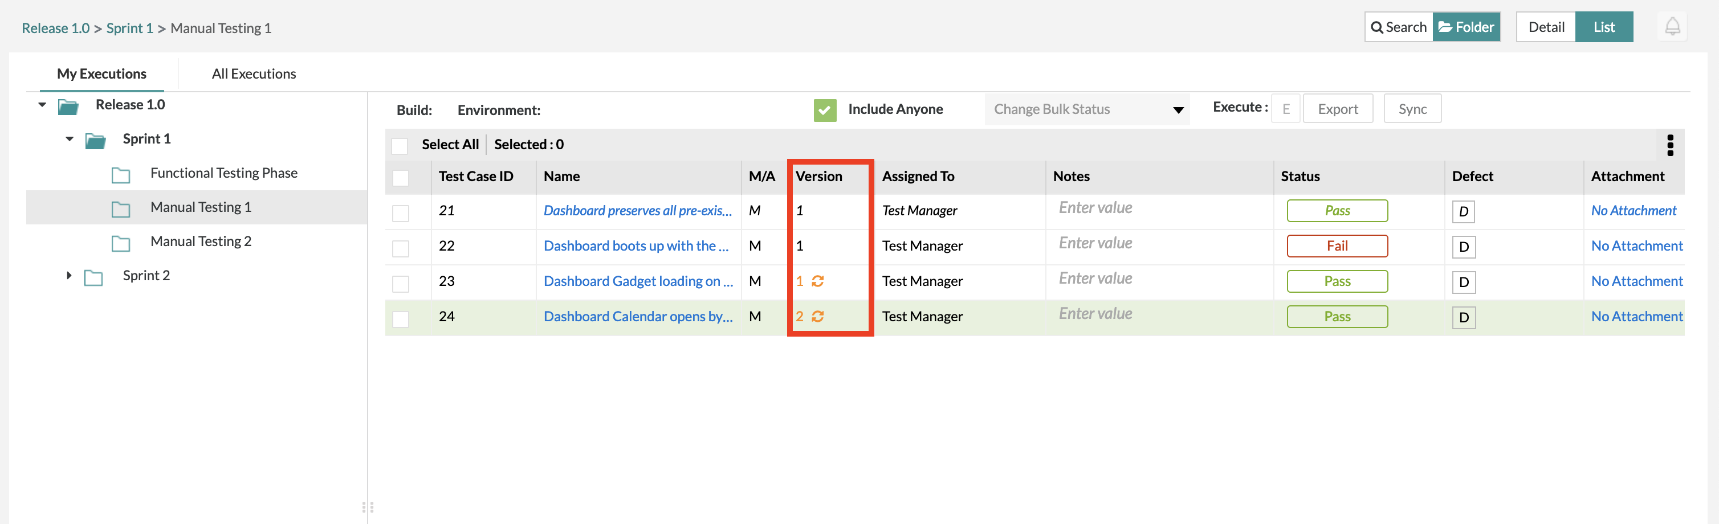The width and height of the screenshot is (1719, 524).
Task: Click the Defect D icon for test case 21
Action: pos(1464,212)
